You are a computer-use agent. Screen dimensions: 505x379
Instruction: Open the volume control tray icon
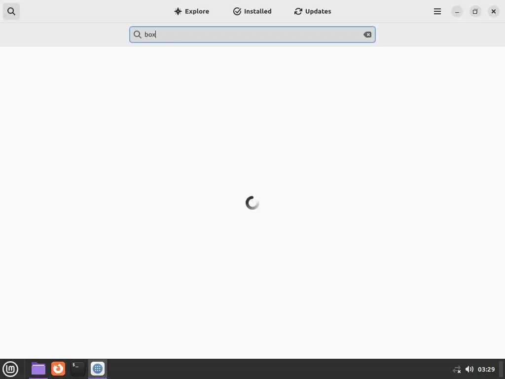point(469,369)
